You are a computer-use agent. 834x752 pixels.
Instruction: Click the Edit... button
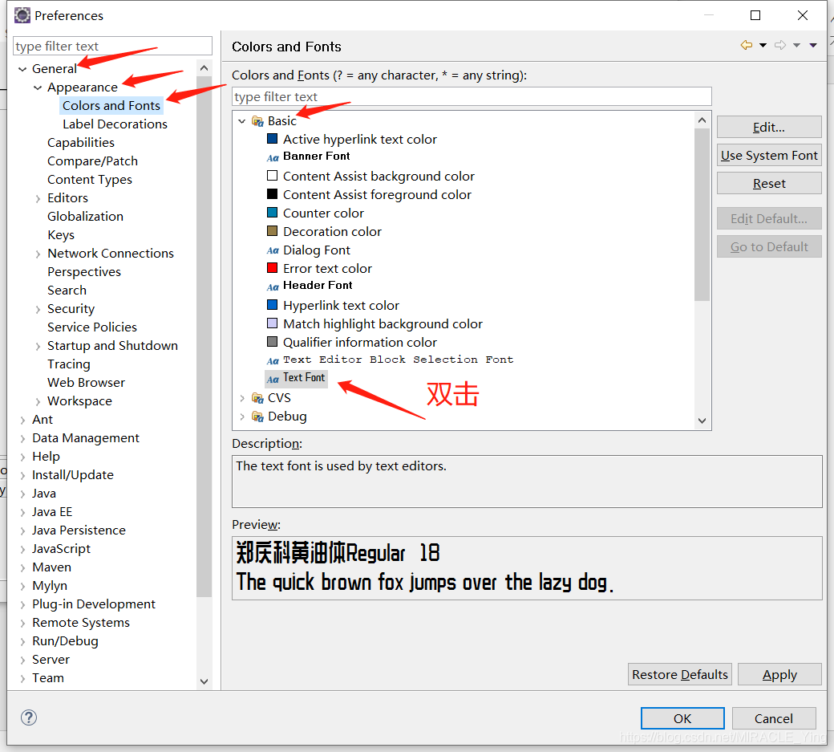pyautogui.click(x=769, y=127)
